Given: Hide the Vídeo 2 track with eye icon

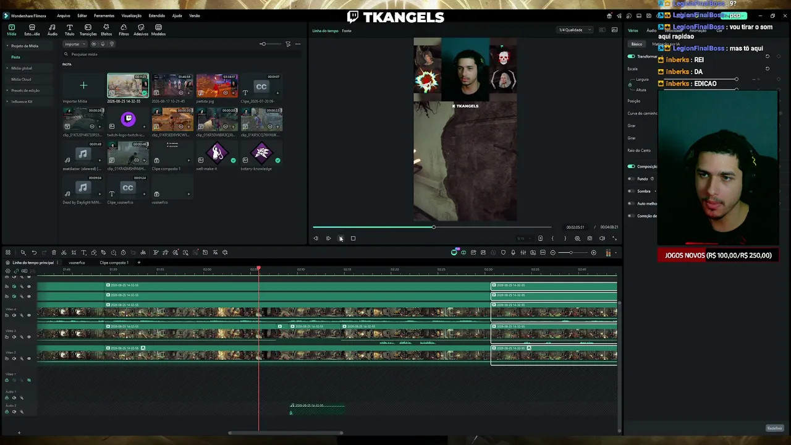Looking at the screenshot, I should click(28, 358).
